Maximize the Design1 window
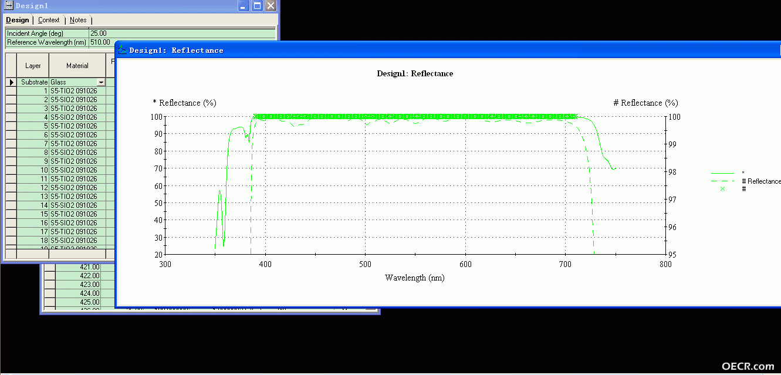The width and height of the screenshot is (781, 375). 257,6
